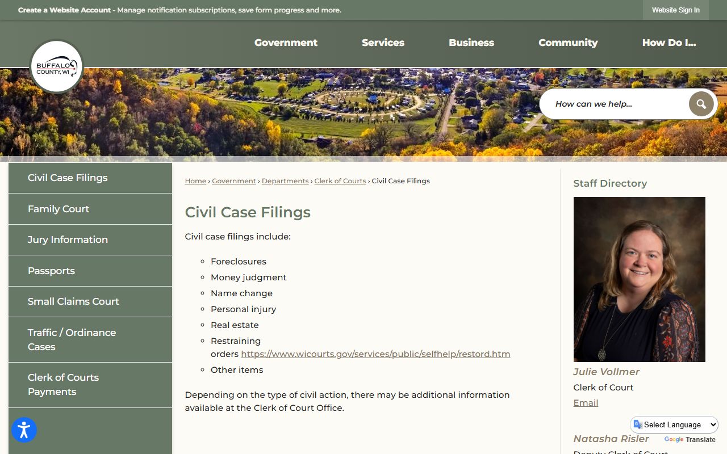Open Small Claims Court sidebar page
727x454 pixels.
pos(90,301)
